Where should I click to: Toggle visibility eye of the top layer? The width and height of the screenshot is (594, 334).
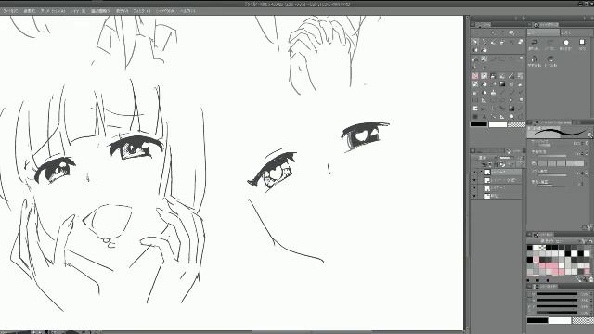click(474, 173)
